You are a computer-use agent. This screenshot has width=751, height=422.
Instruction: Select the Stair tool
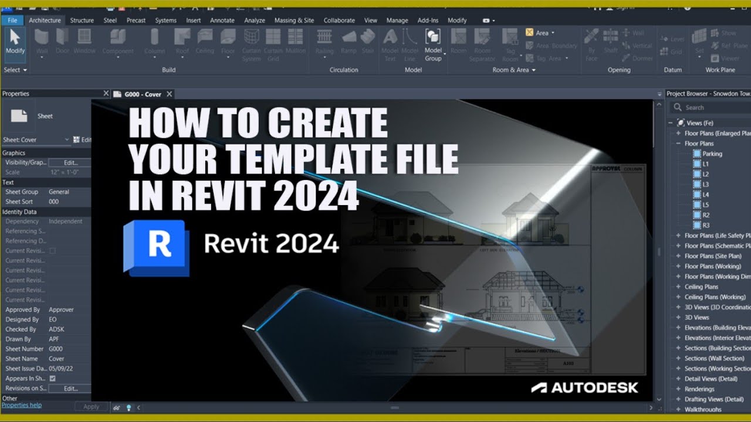pyautogui.click(x=368, y=42)
